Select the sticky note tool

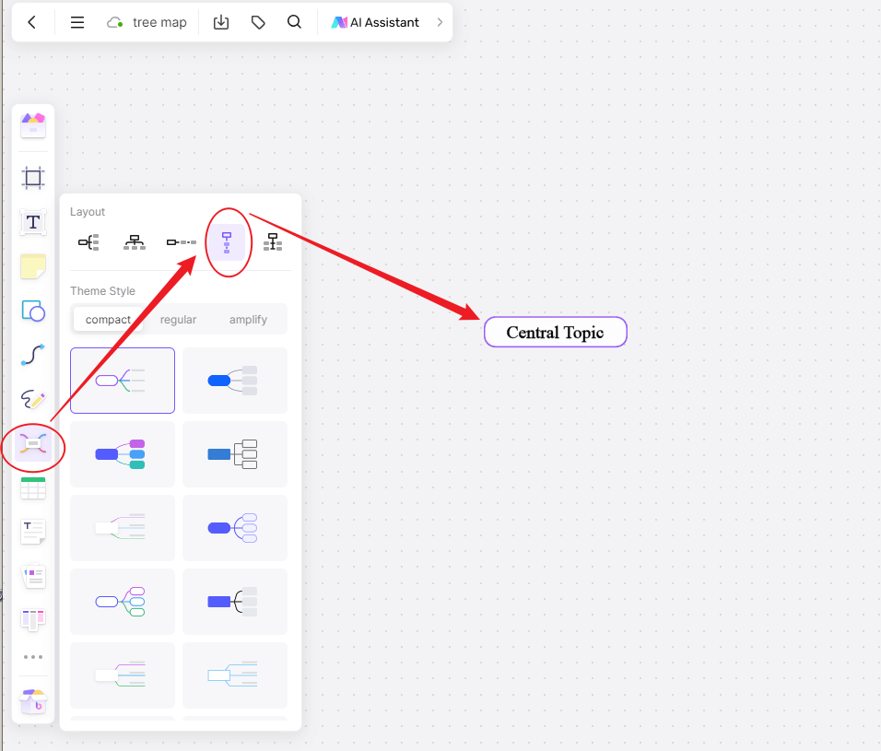33,266
